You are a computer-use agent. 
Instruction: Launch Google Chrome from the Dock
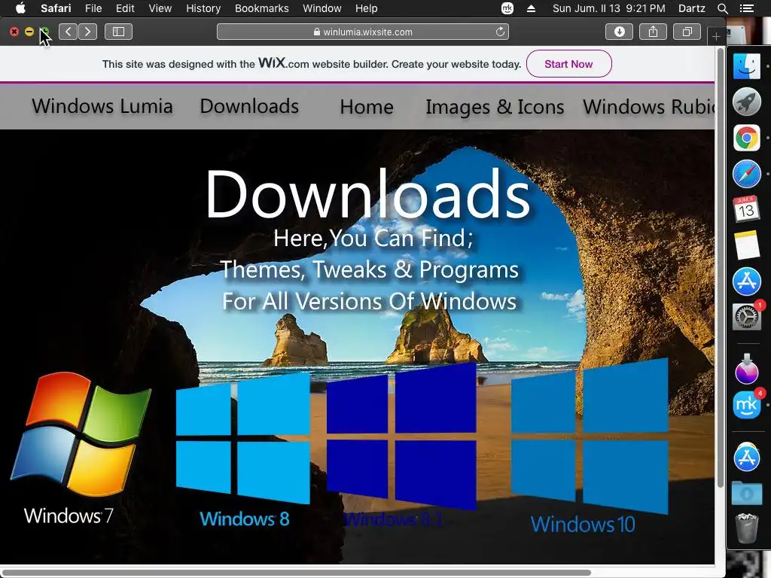click(x=746, y=138)
